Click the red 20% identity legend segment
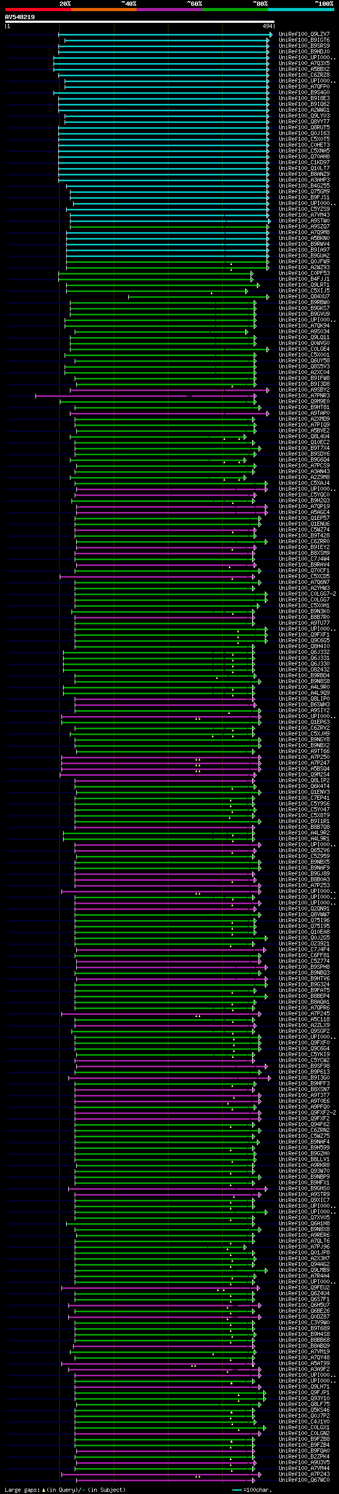This screenshot has height=1494, width=339. pyautogui.click(x=38, y=10)
